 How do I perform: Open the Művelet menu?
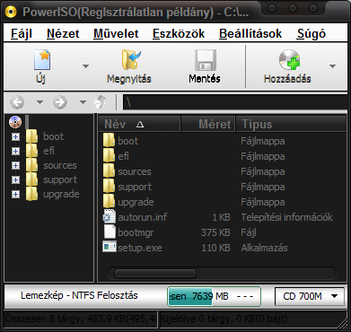(116, 33)
